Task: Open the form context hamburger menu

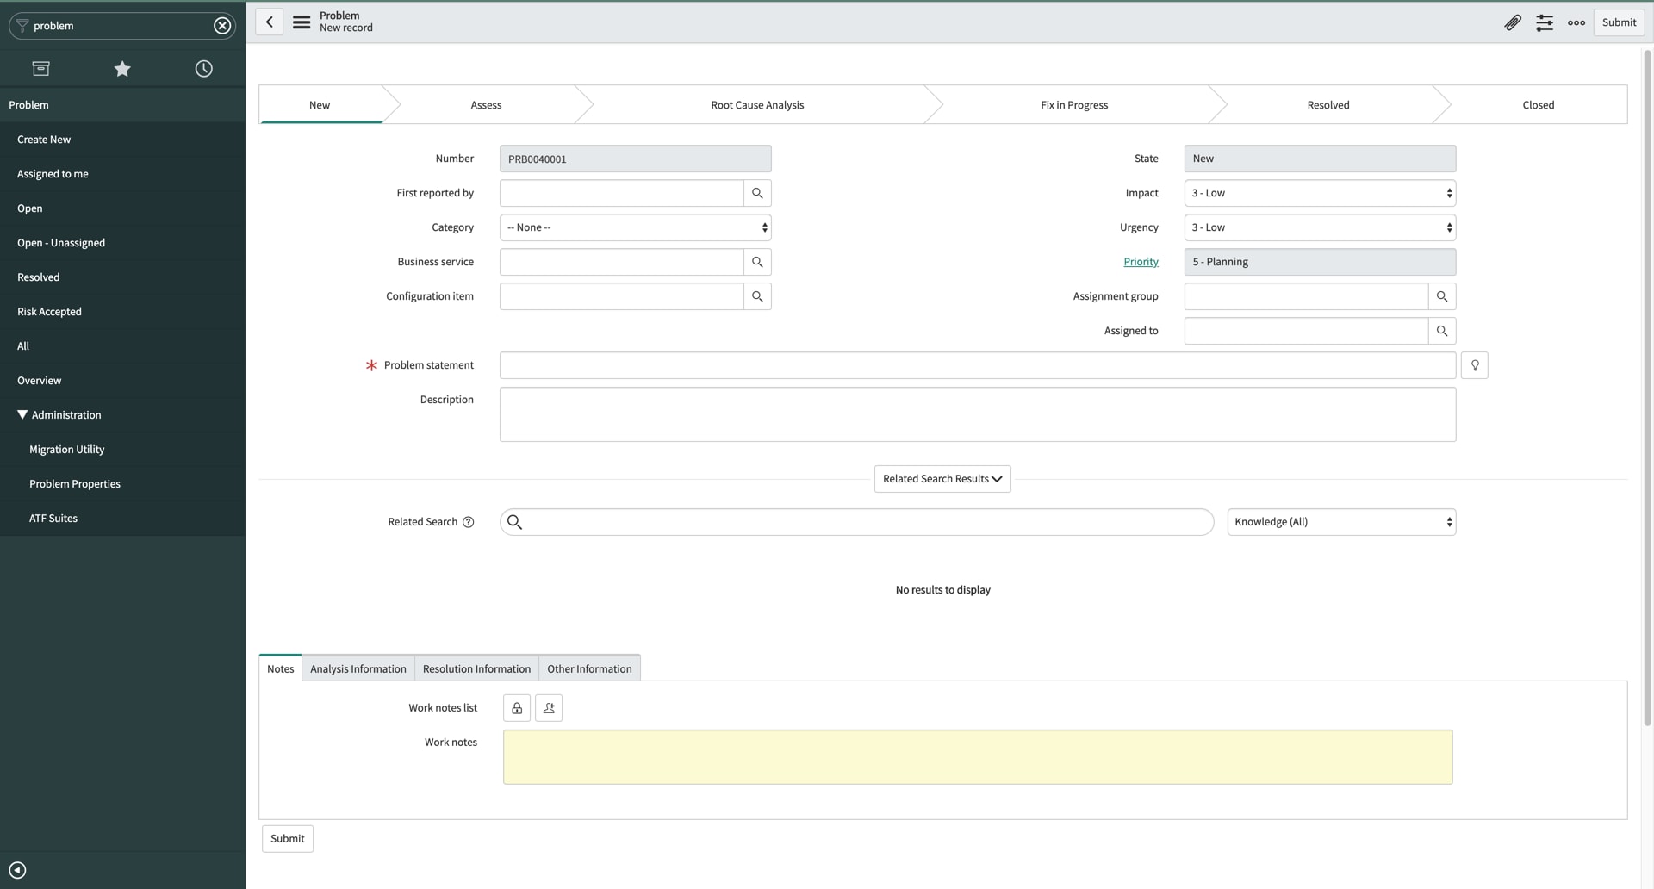Action: coord(302,22)
